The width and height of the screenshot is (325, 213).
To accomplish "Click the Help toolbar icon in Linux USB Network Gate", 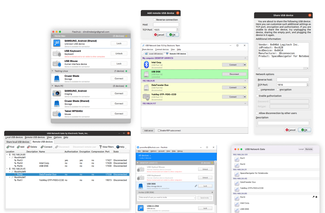I will pos(118,147).
